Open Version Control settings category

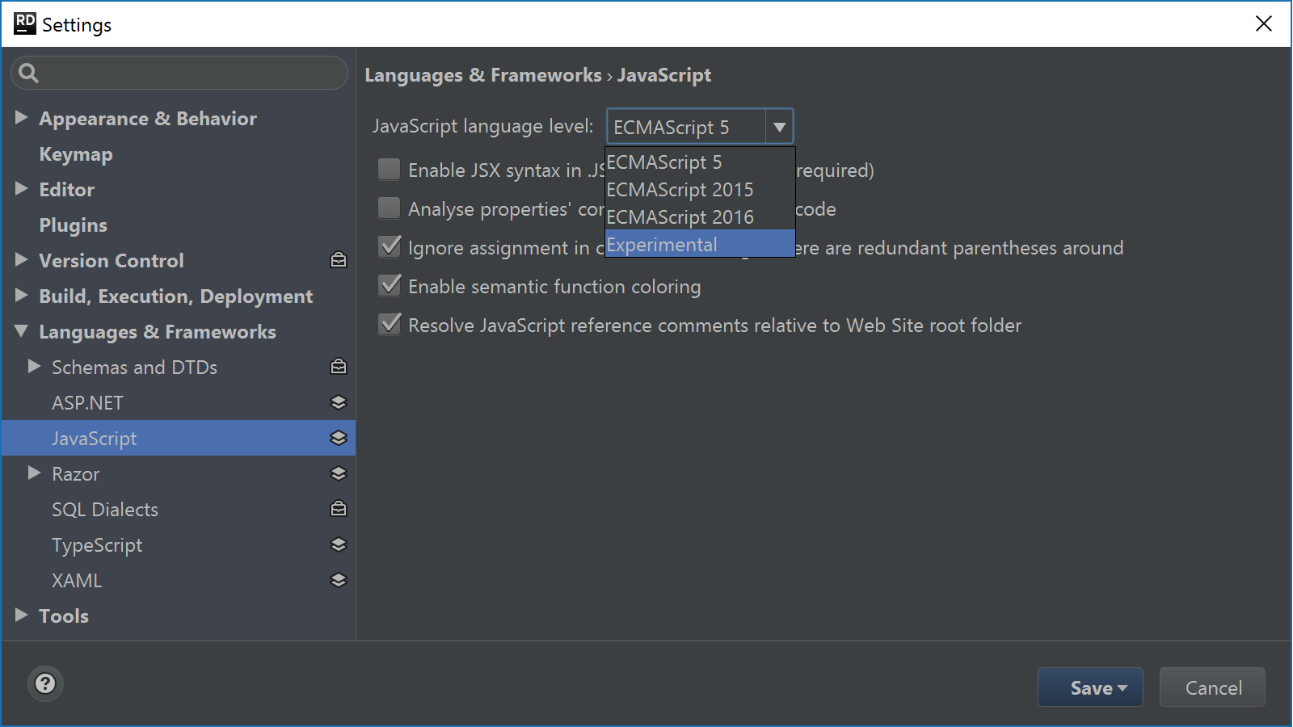[x=112, y=261]
